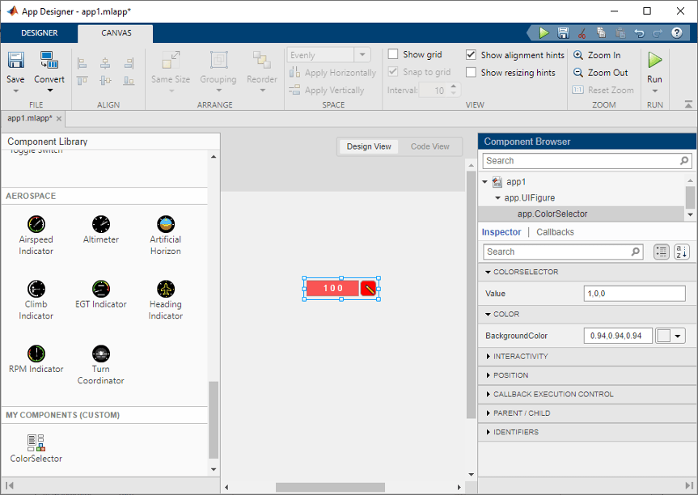
Task: Enable Show resizing hints
Action: 471,72
